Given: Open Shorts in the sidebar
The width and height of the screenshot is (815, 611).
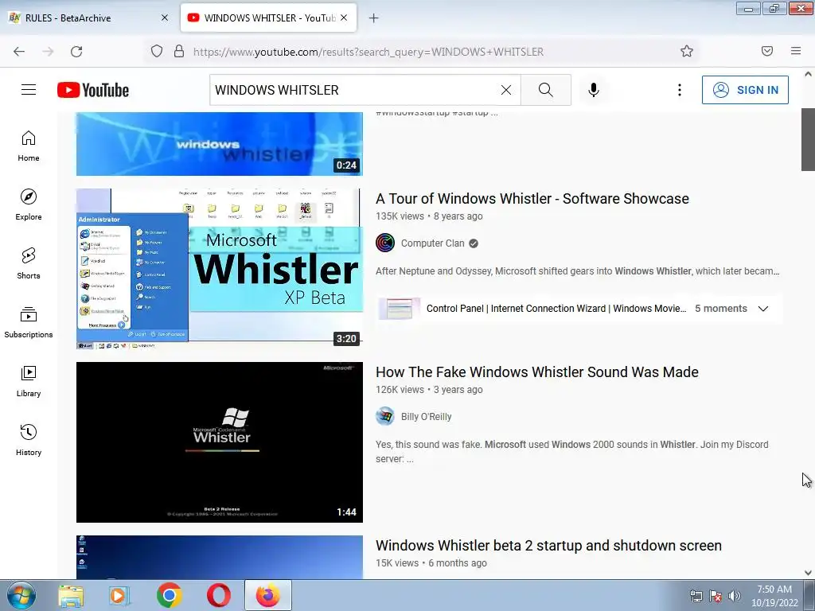Looking at the screenshot, I should pos(29,264).
